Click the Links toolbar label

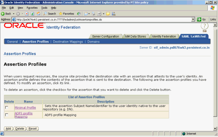(x=213, y=19)
